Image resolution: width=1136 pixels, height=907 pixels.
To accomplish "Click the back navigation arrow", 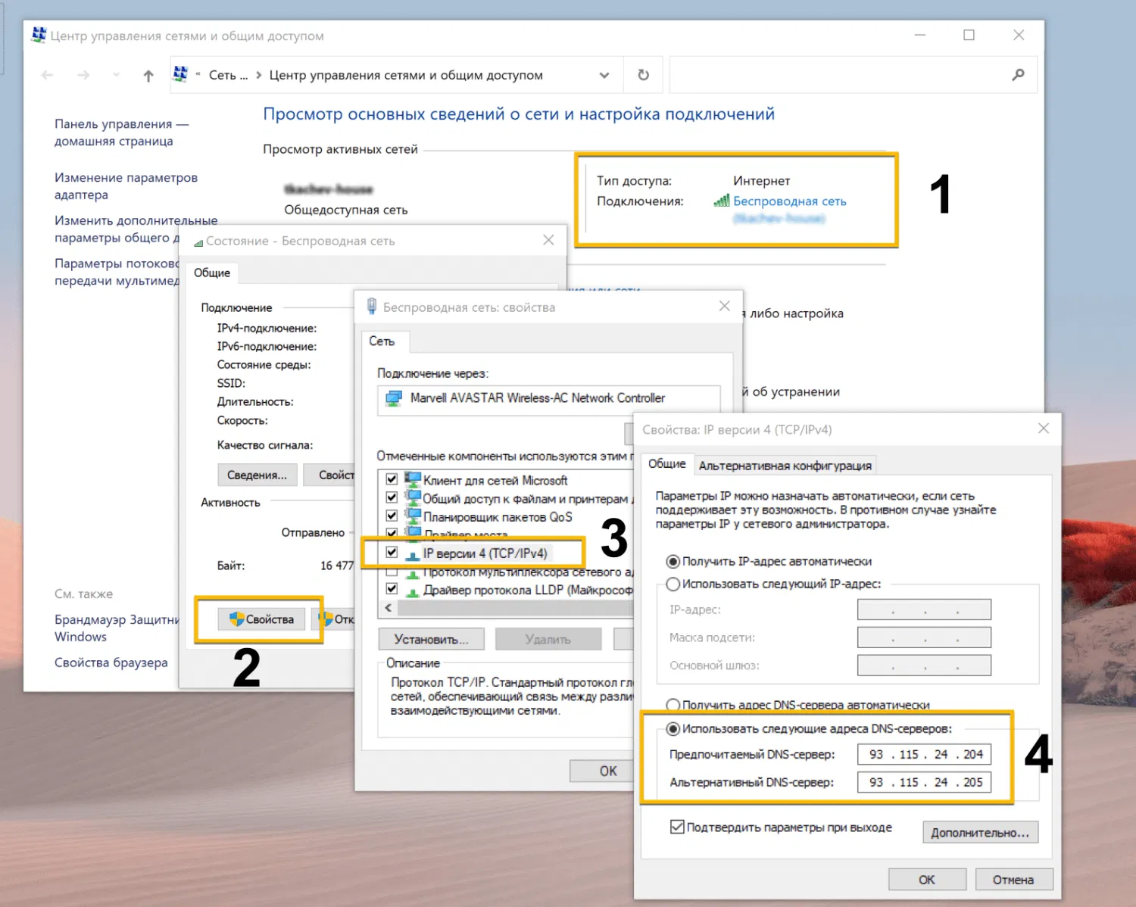I will point(46,75).
